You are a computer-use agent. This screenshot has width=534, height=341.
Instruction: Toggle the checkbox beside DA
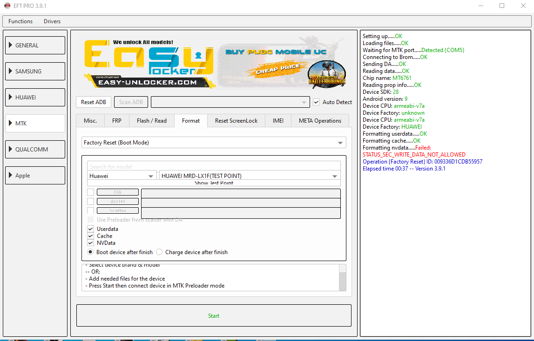pyautogui.click(x=91, y=192)
